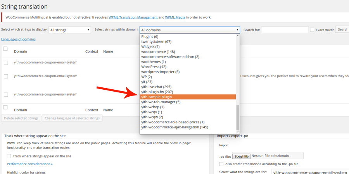349x174 pixels.
Task: Enable 'Track where strings appear on the site'
Action: coord(9,156)
